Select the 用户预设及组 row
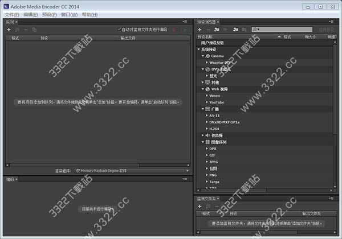342x239 pixels. click(265, 43)
